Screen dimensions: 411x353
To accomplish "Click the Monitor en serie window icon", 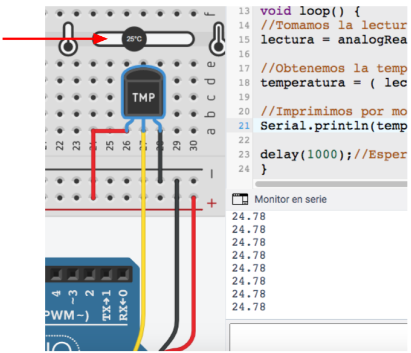I will (240, 199).
